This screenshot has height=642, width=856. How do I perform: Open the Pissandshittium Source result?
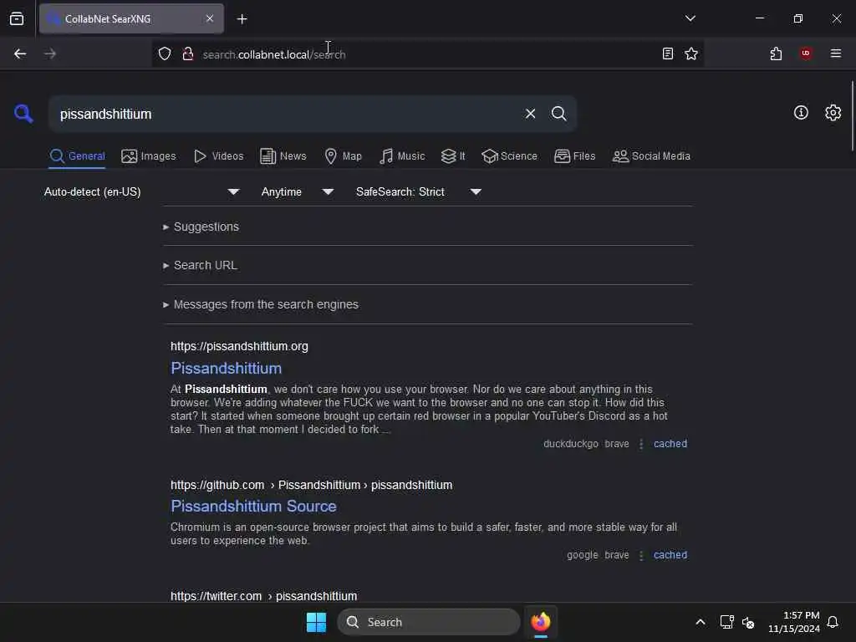(253, 506)
